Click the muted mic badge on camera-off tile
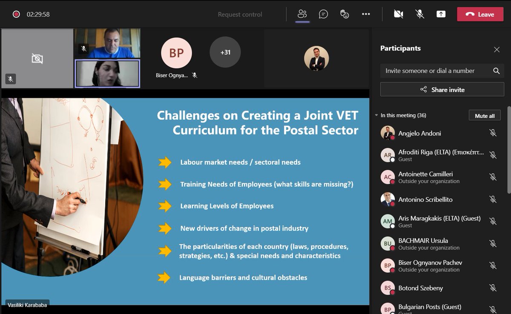The height and width of the screenshot is (314, 511). [x=11, y=79]
